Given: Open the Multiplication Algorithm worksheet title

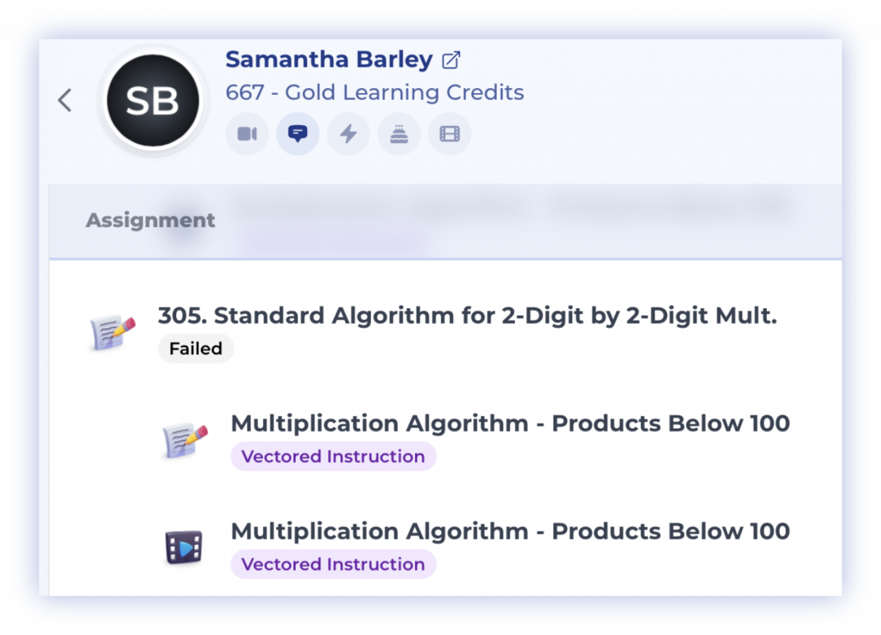Looking at the screenshot, I should 510,424.
